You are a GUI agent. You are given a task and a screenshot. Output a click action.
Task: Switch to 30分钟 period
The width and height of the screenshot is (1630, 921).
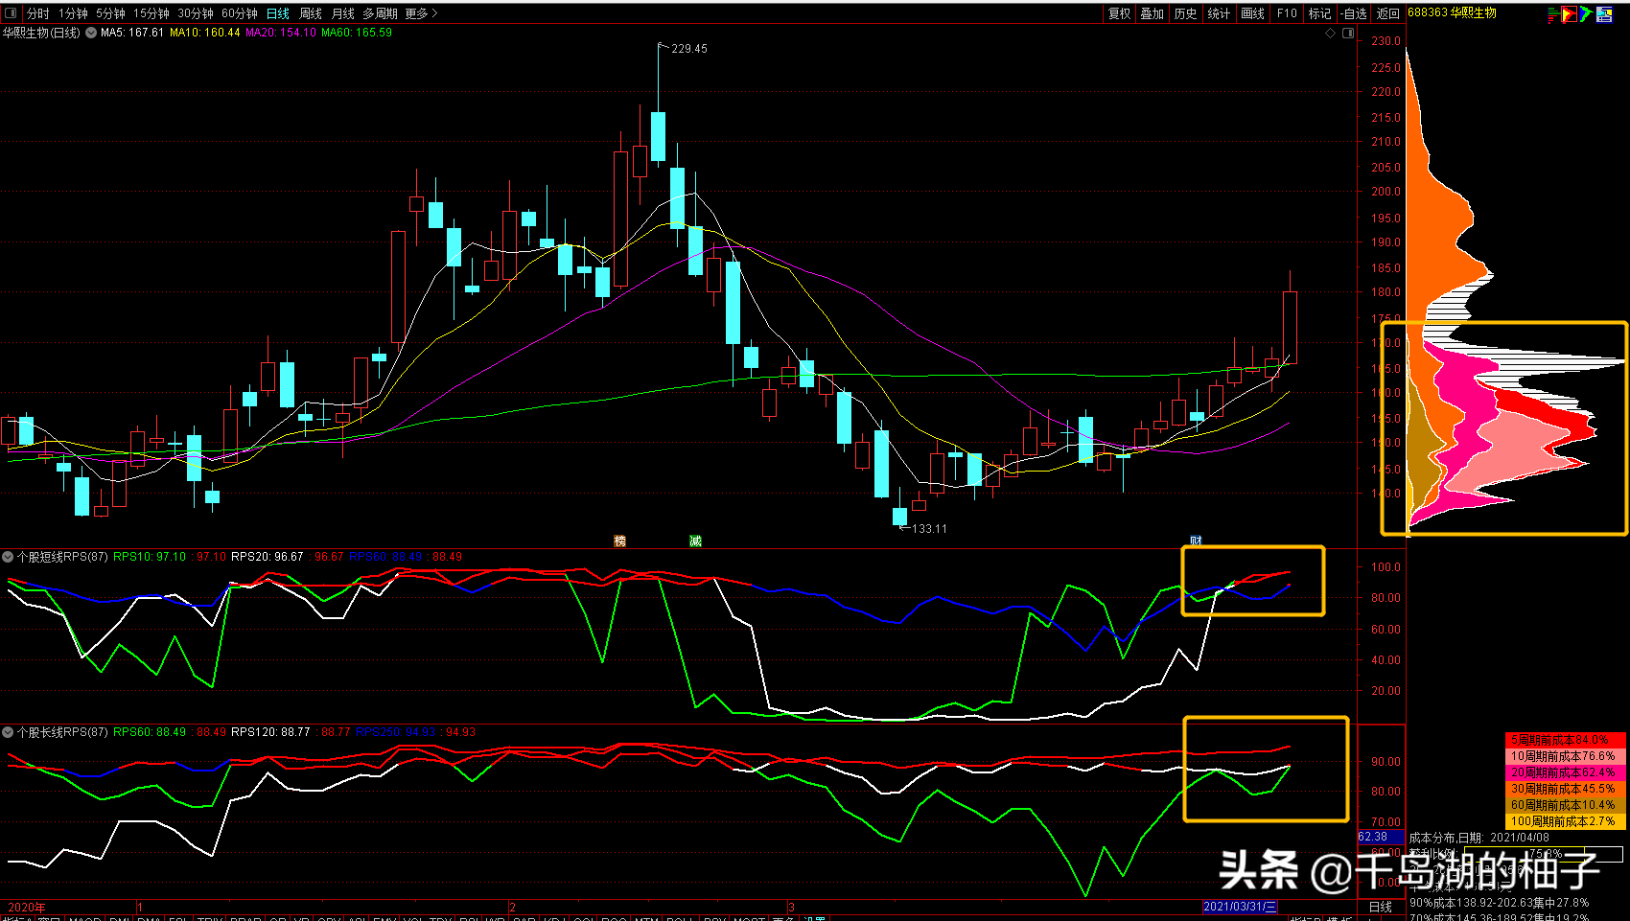196,13
